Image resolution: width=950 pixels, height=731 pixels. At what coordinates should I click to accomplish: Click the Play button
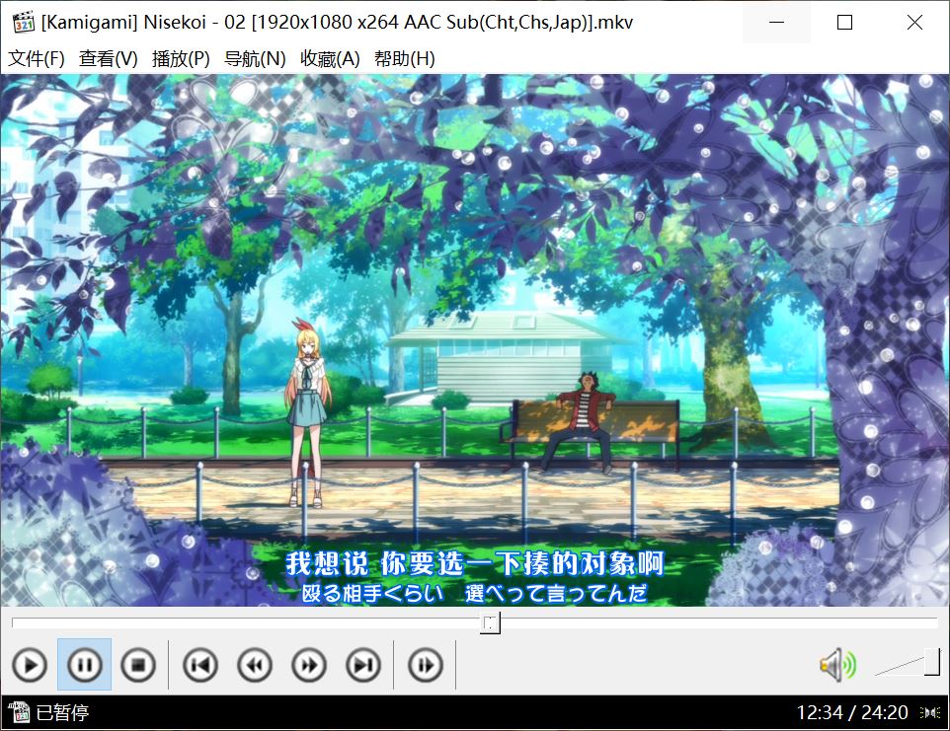(30, 665)
